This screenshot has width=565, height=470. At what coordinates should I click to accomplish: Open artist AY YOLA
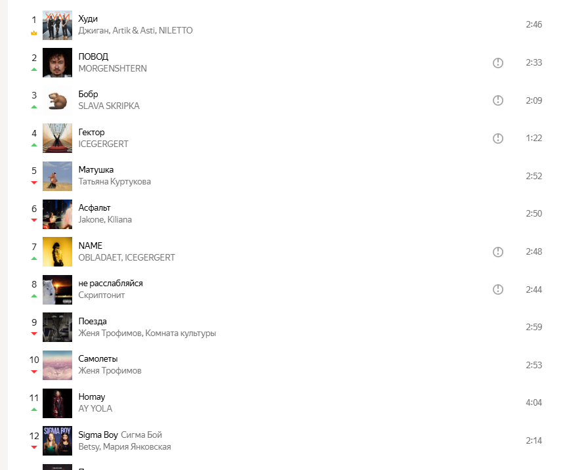coord(95,409)
